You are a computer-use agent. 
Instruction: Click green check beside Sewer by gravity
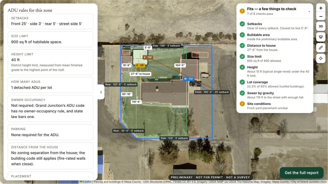(x=242, y=93)
